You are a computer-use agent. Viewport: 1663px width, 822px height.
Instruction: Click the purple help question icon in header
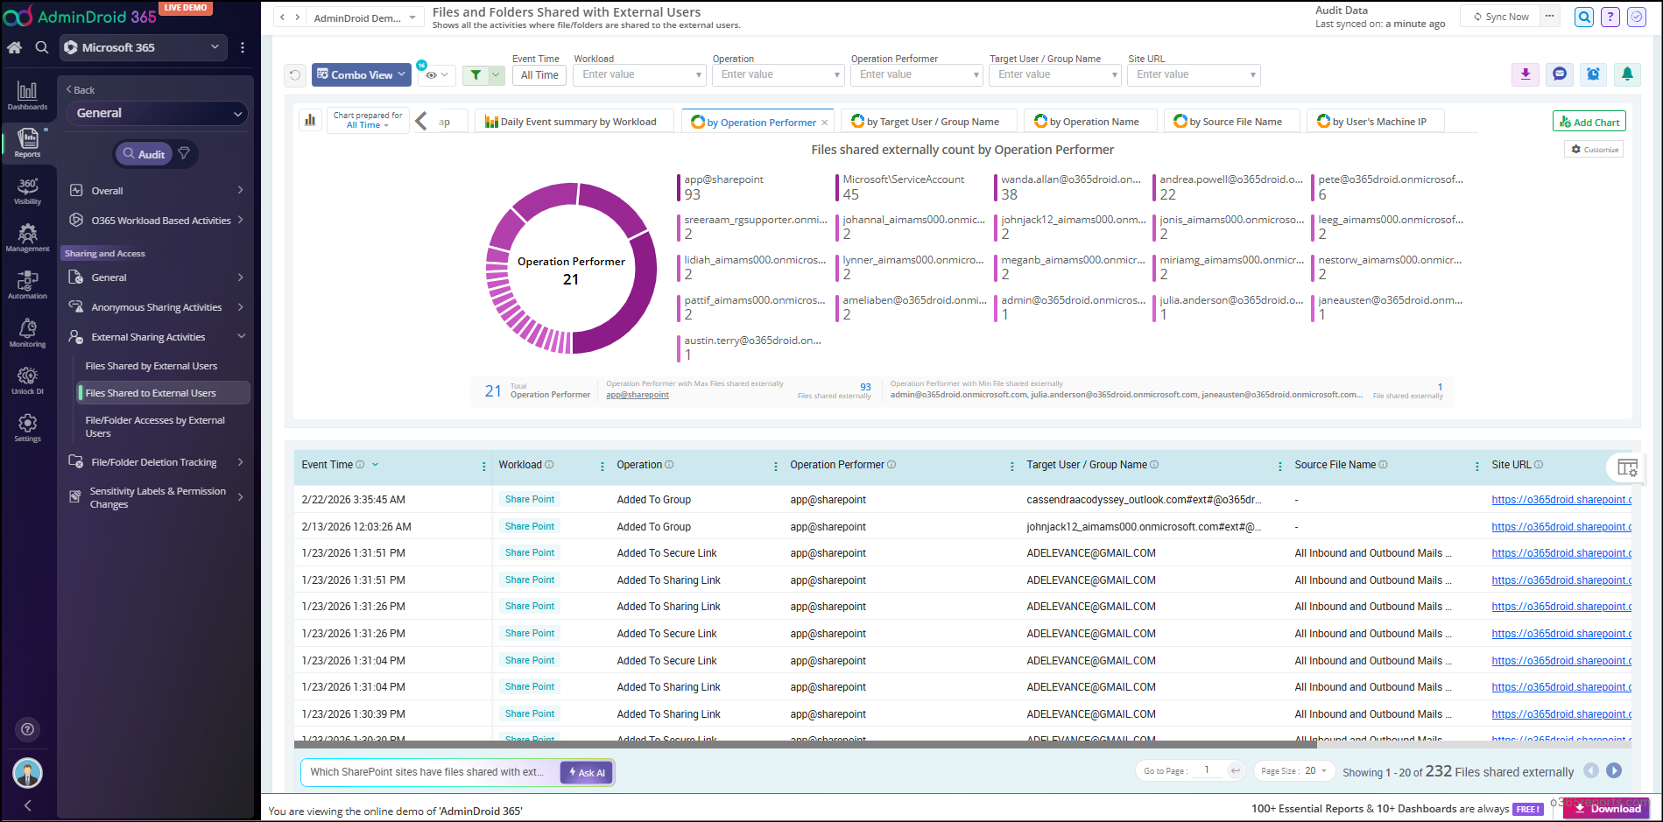[x=1610, y=17]
